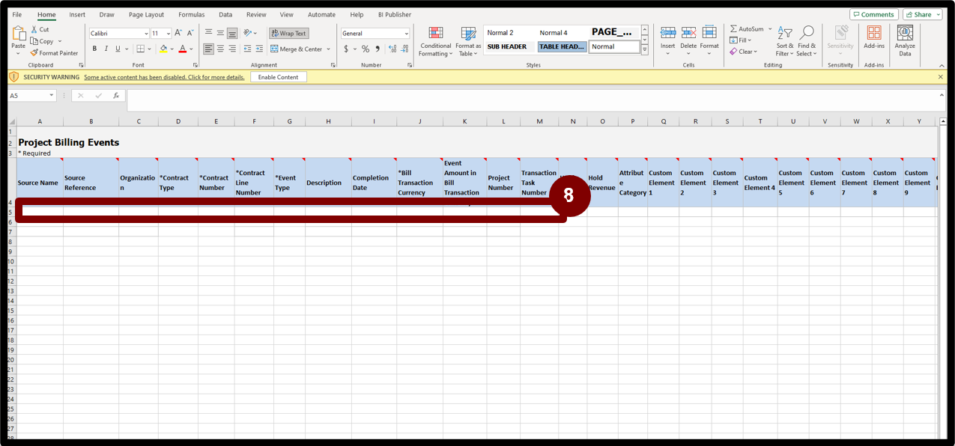
Task: Decrease decimal places
Action: pos(404,49)
